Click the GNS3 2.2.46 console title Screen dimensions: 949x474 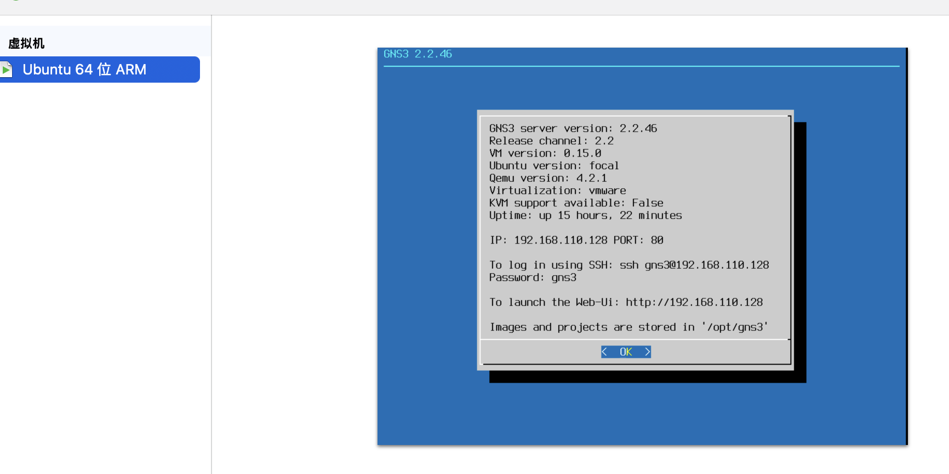pos(418,54)
